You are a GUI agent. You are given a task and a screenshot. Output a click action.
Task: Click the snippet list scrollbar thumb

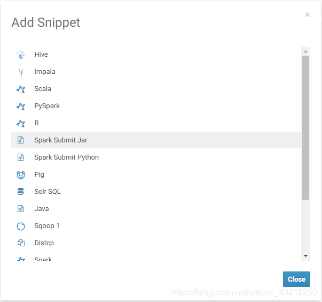tap(305, 127)
